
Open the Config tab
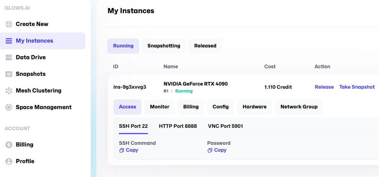[221, 107]
